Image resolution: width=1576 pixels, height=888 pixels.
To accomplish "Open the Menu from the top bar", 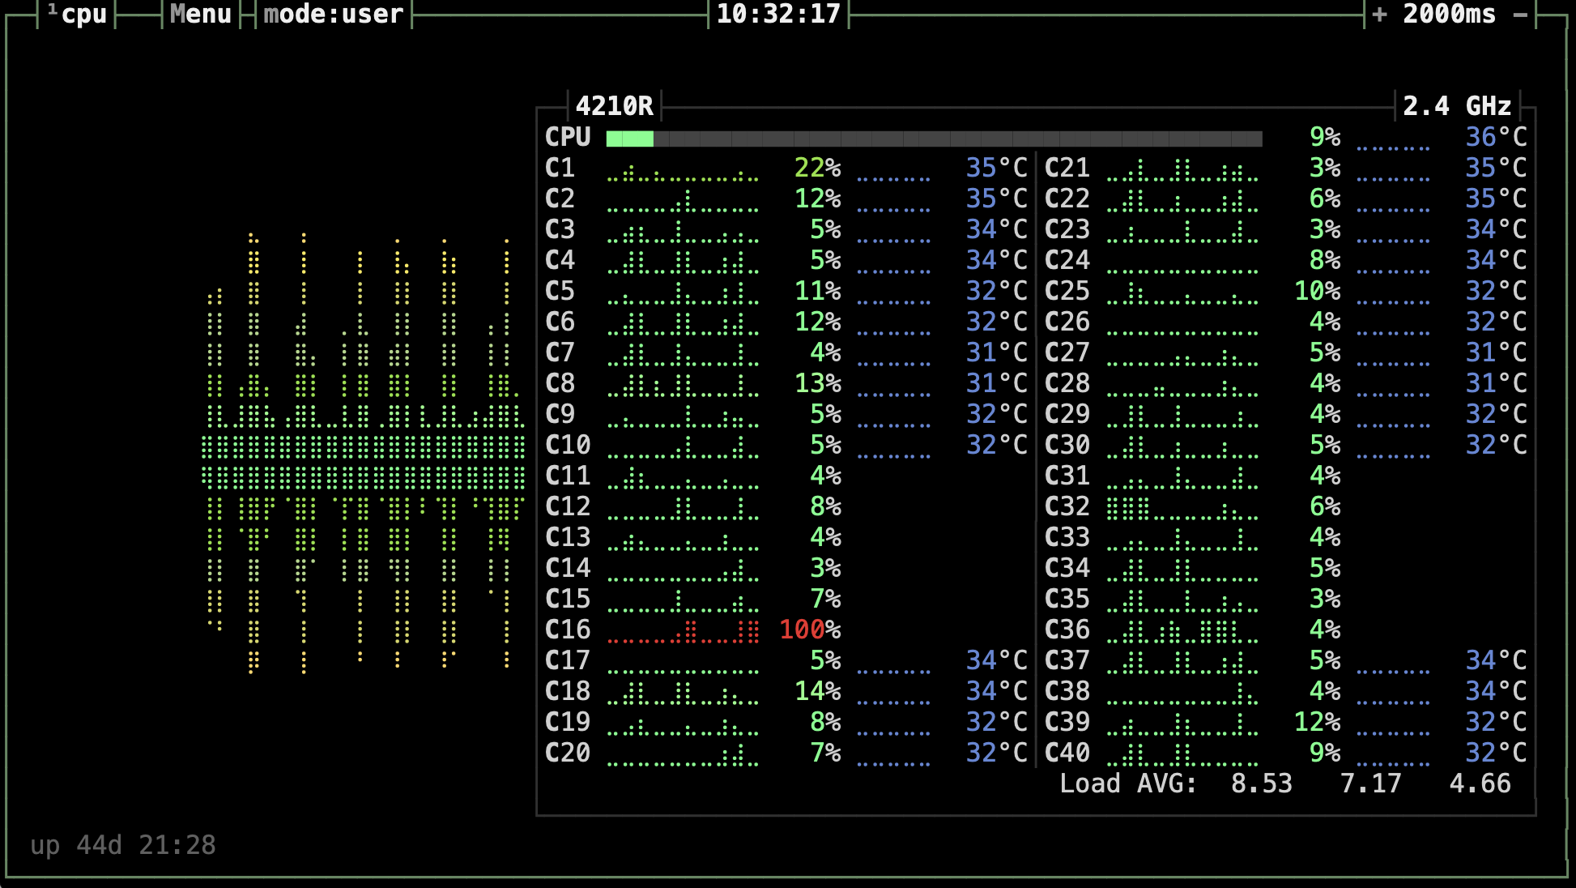I will click(200, 13).
